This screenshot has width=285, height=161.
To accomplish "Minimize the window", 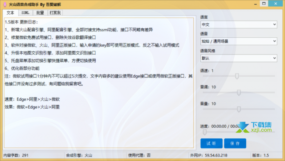I will click(256, 4).
